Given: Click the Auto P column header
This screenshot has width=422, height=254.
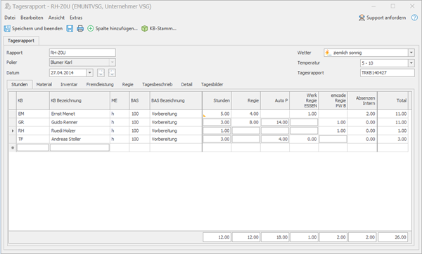Looking at the screenshot, I should 275,100.
